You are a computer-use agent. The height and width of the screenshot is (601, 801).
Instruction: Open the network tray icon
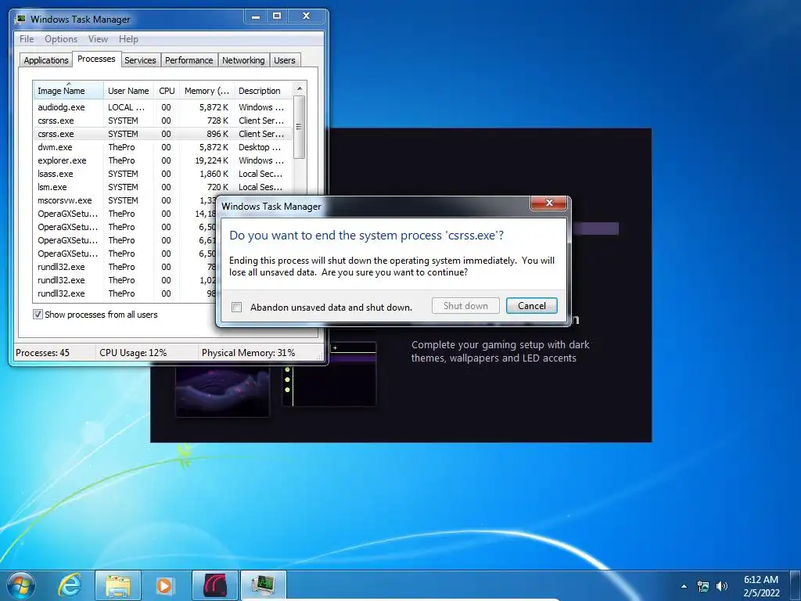pyautogui.click(x=703, y=586)
